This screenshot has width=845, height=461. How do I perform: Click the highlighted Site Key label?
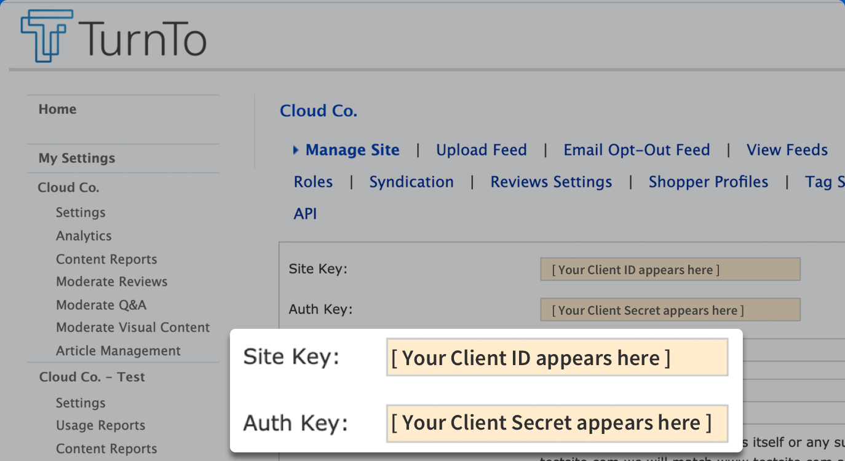click(x=292, y=357)
